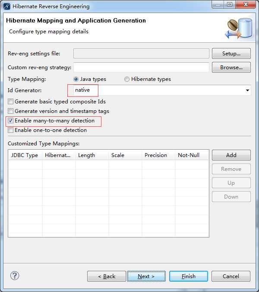Add a customized type mapping

point(231,155)
